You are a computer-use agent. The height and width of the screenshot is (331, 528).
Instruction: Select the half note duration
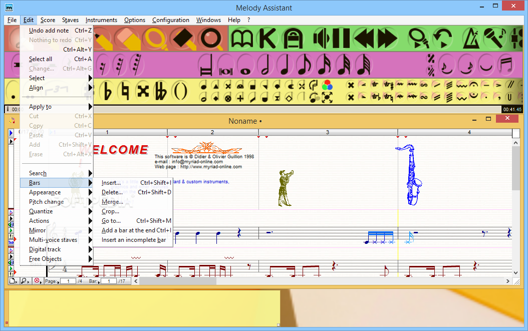click(266, 65)
